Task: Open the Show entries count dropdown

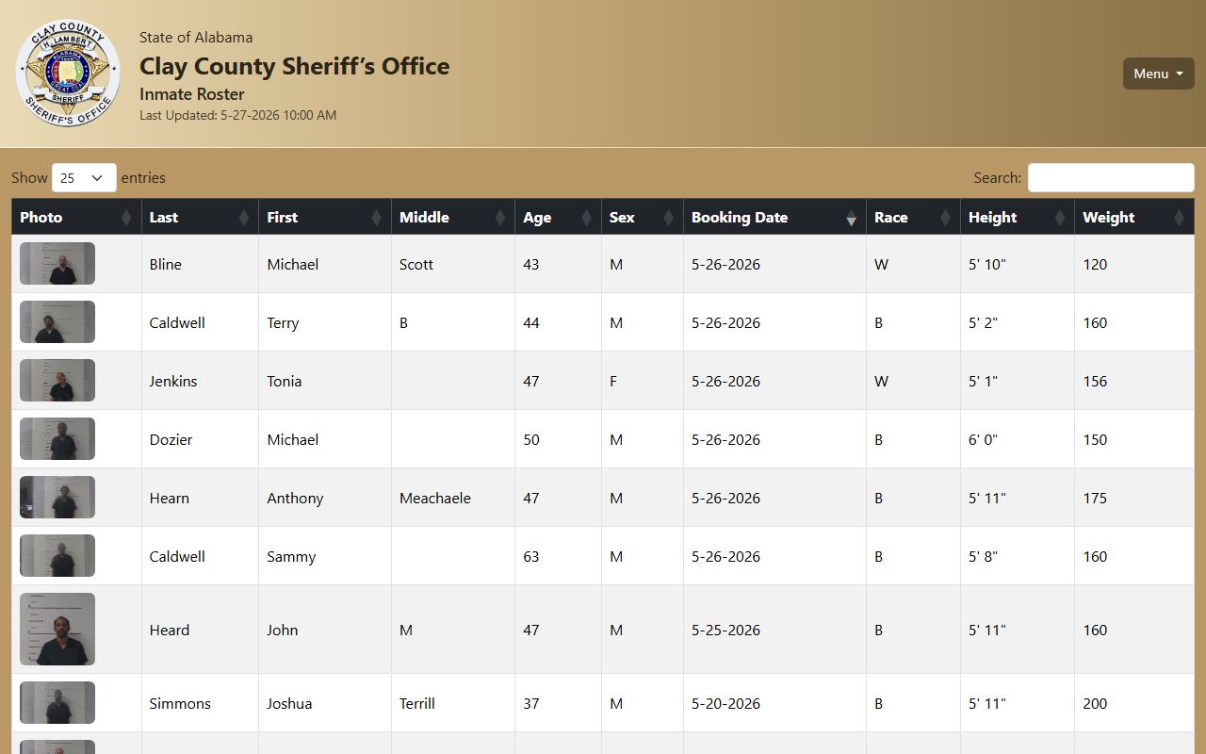Action: 84,177
